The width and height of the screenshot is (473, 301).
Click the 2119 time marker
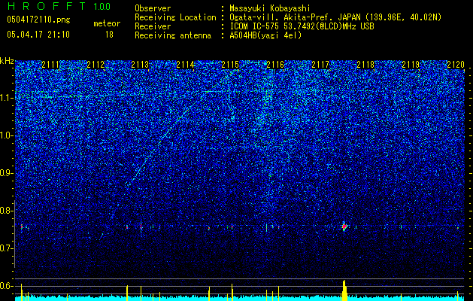411,65
